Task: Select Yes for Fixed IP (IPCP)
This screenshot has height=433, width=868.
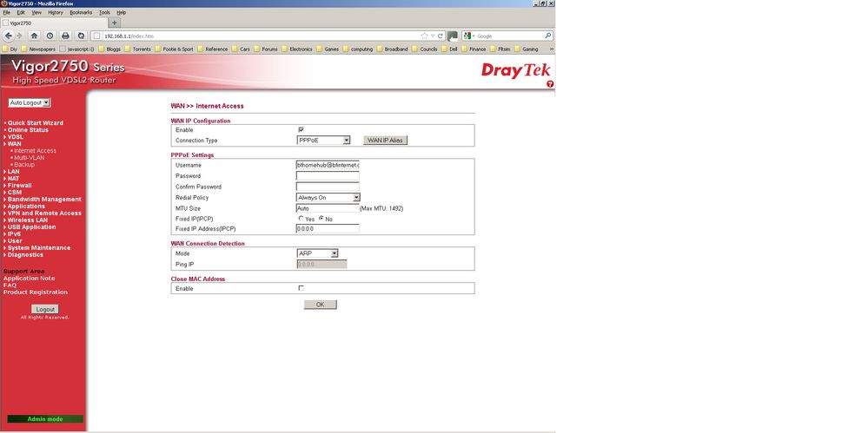Action: [301, 219]
